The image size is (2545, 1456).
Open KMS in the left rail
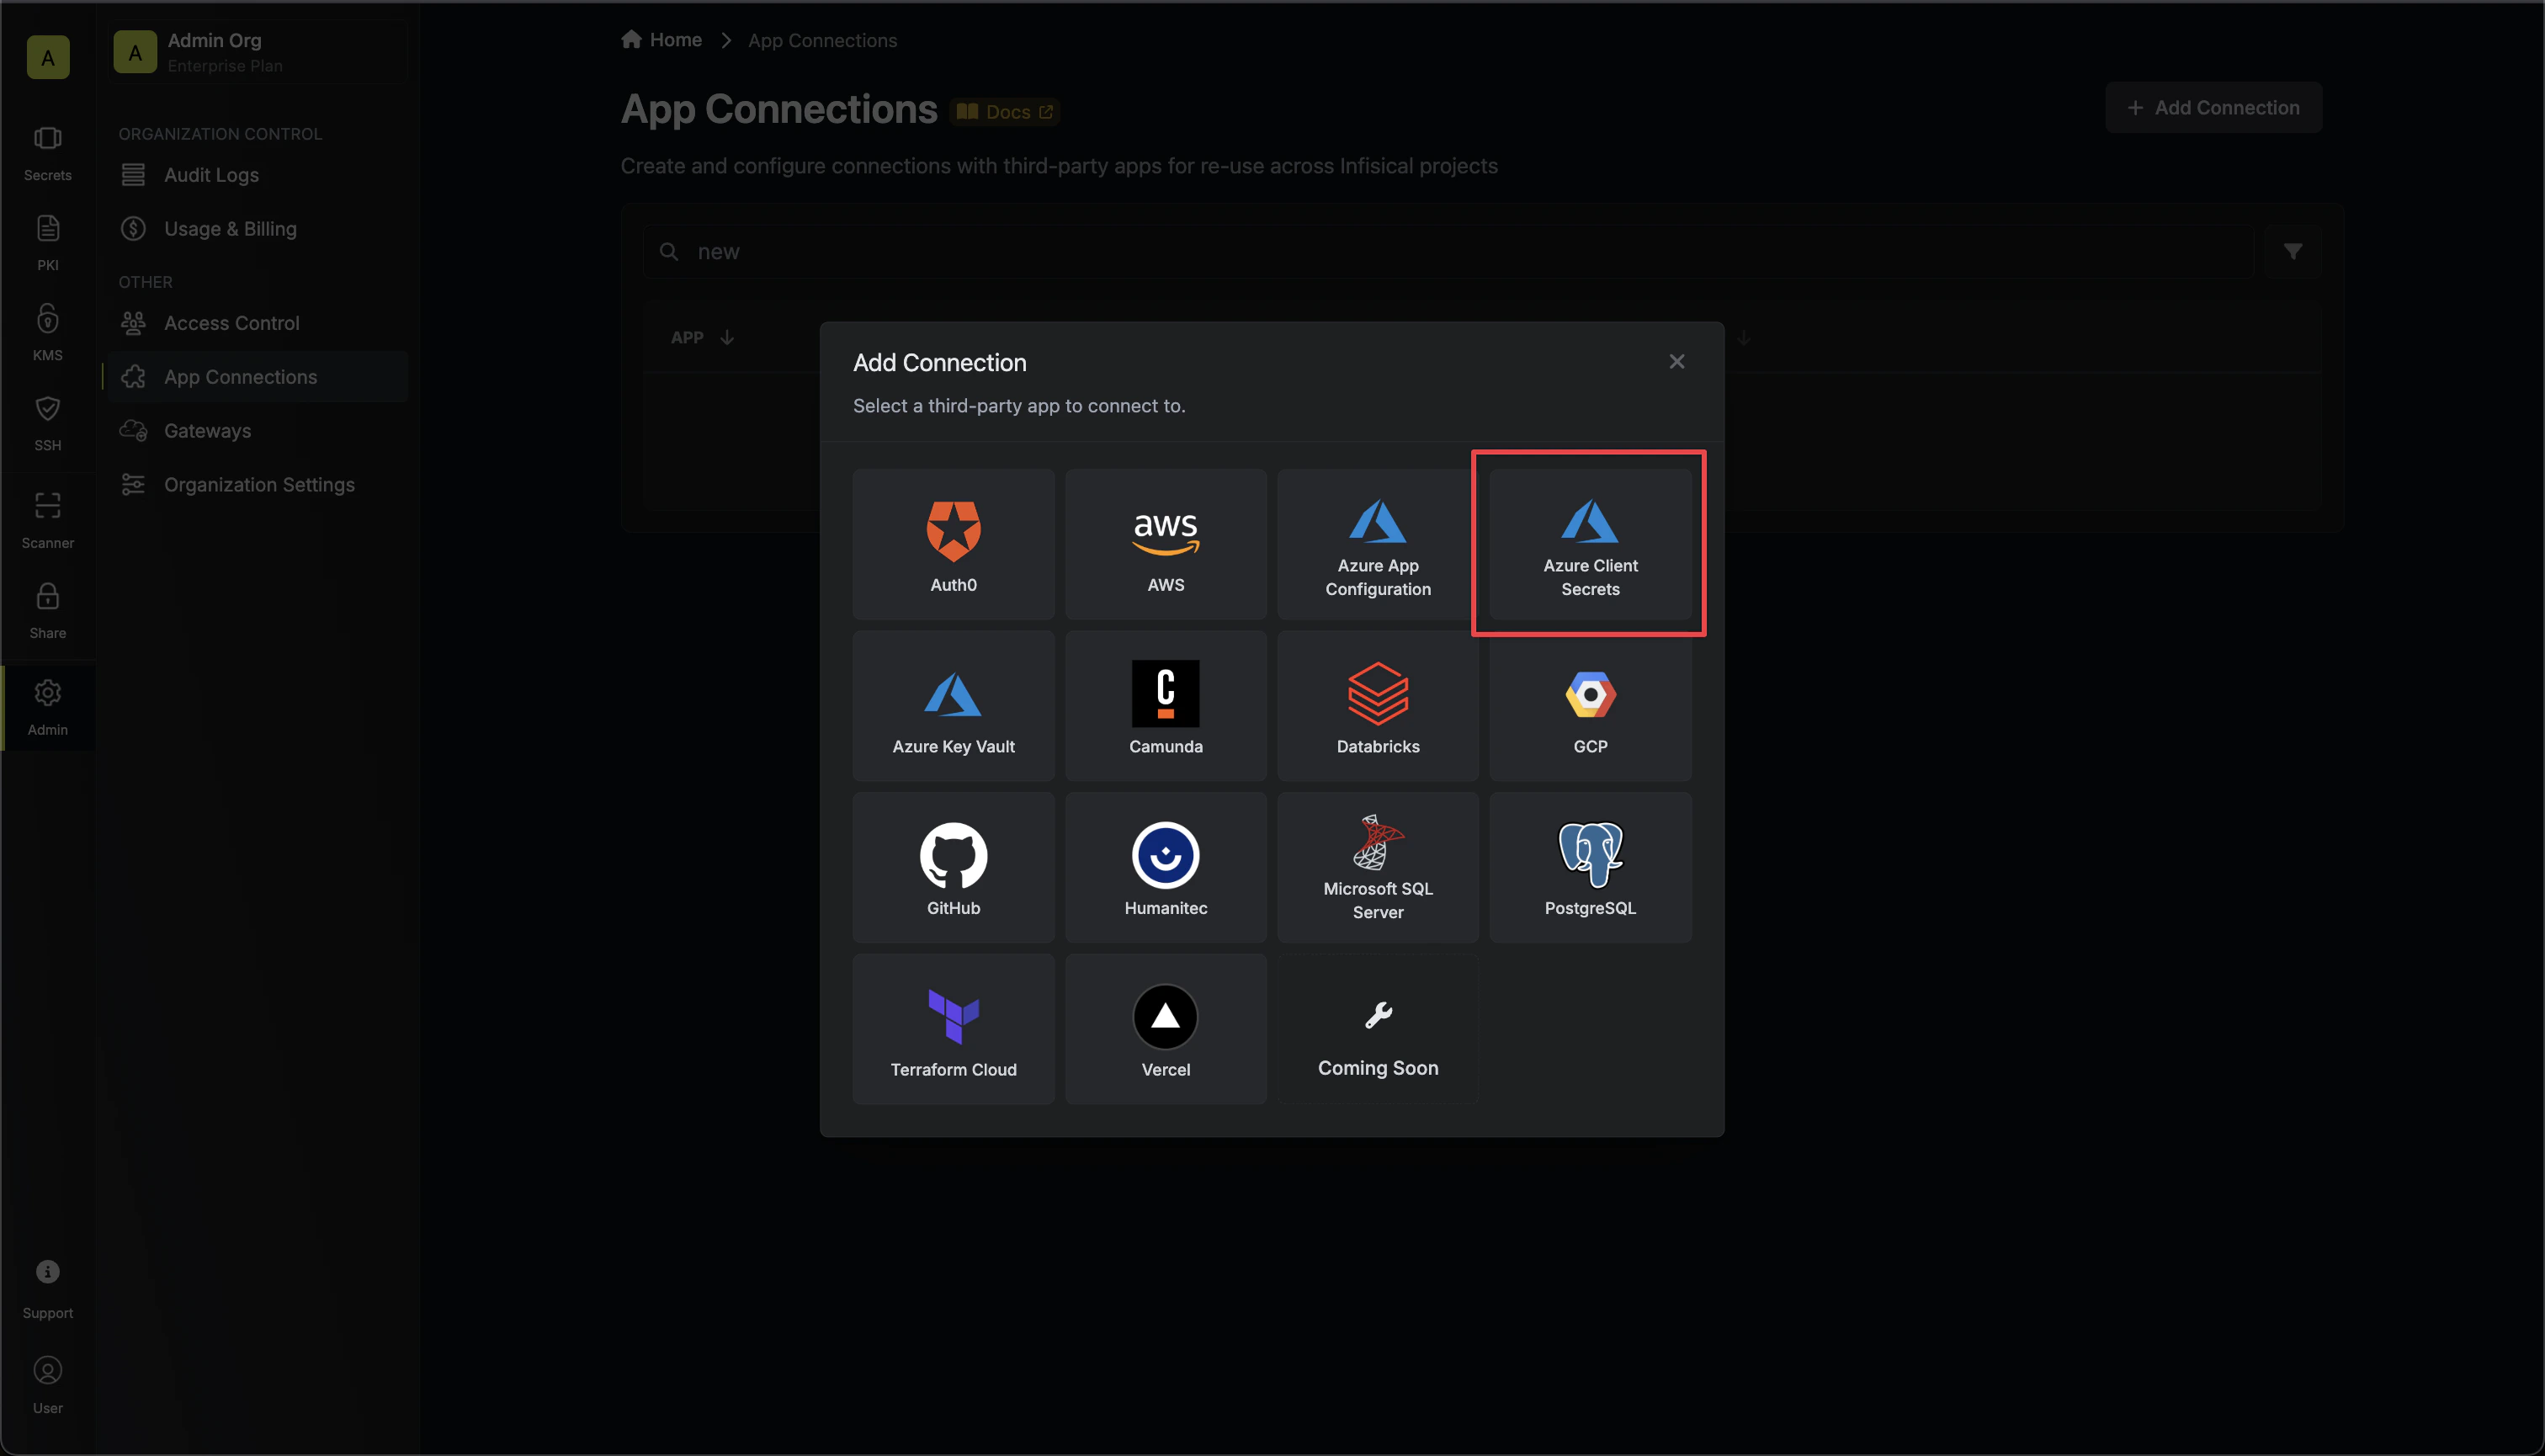pyautogui.click(x=48, y=333)
